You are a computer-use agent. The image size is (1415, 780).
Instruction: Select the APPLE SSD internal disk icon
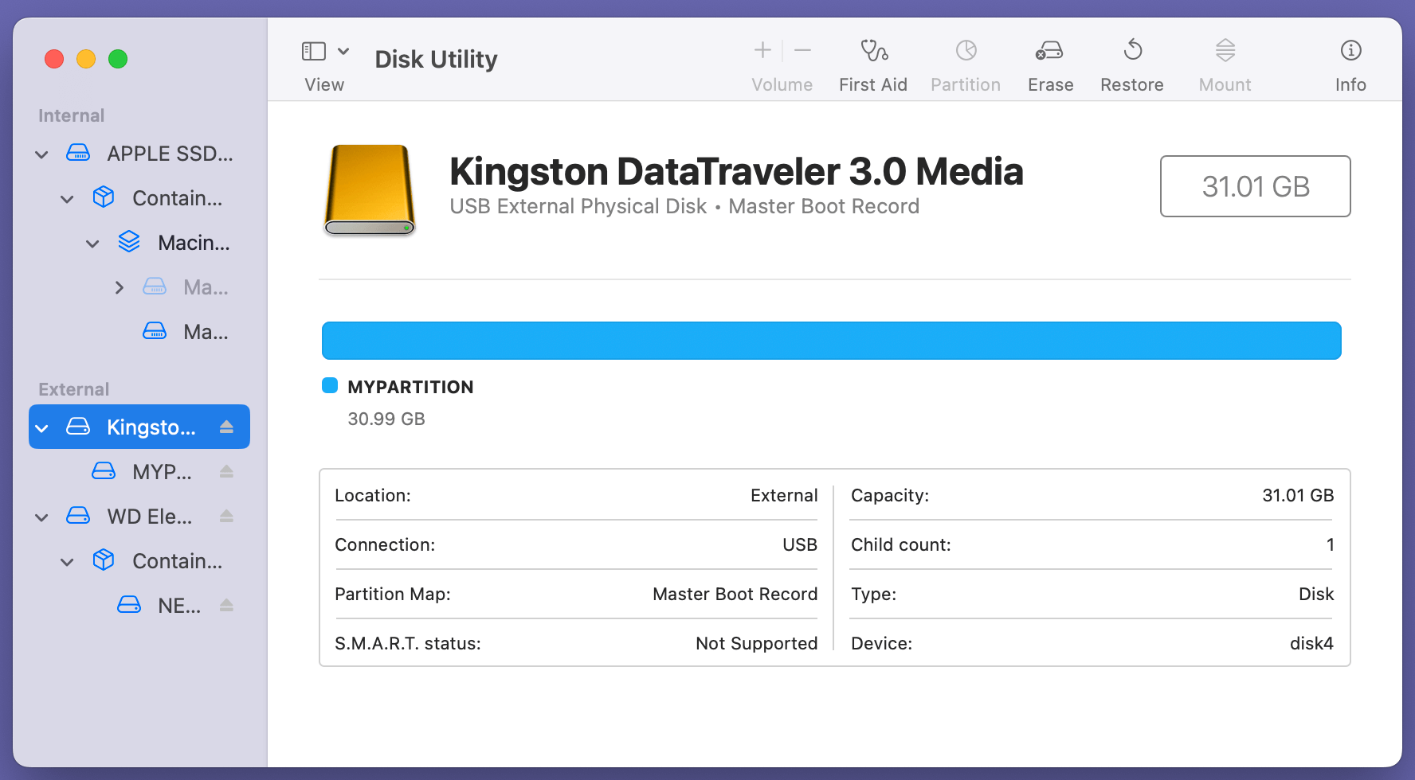tap(78, 153)
